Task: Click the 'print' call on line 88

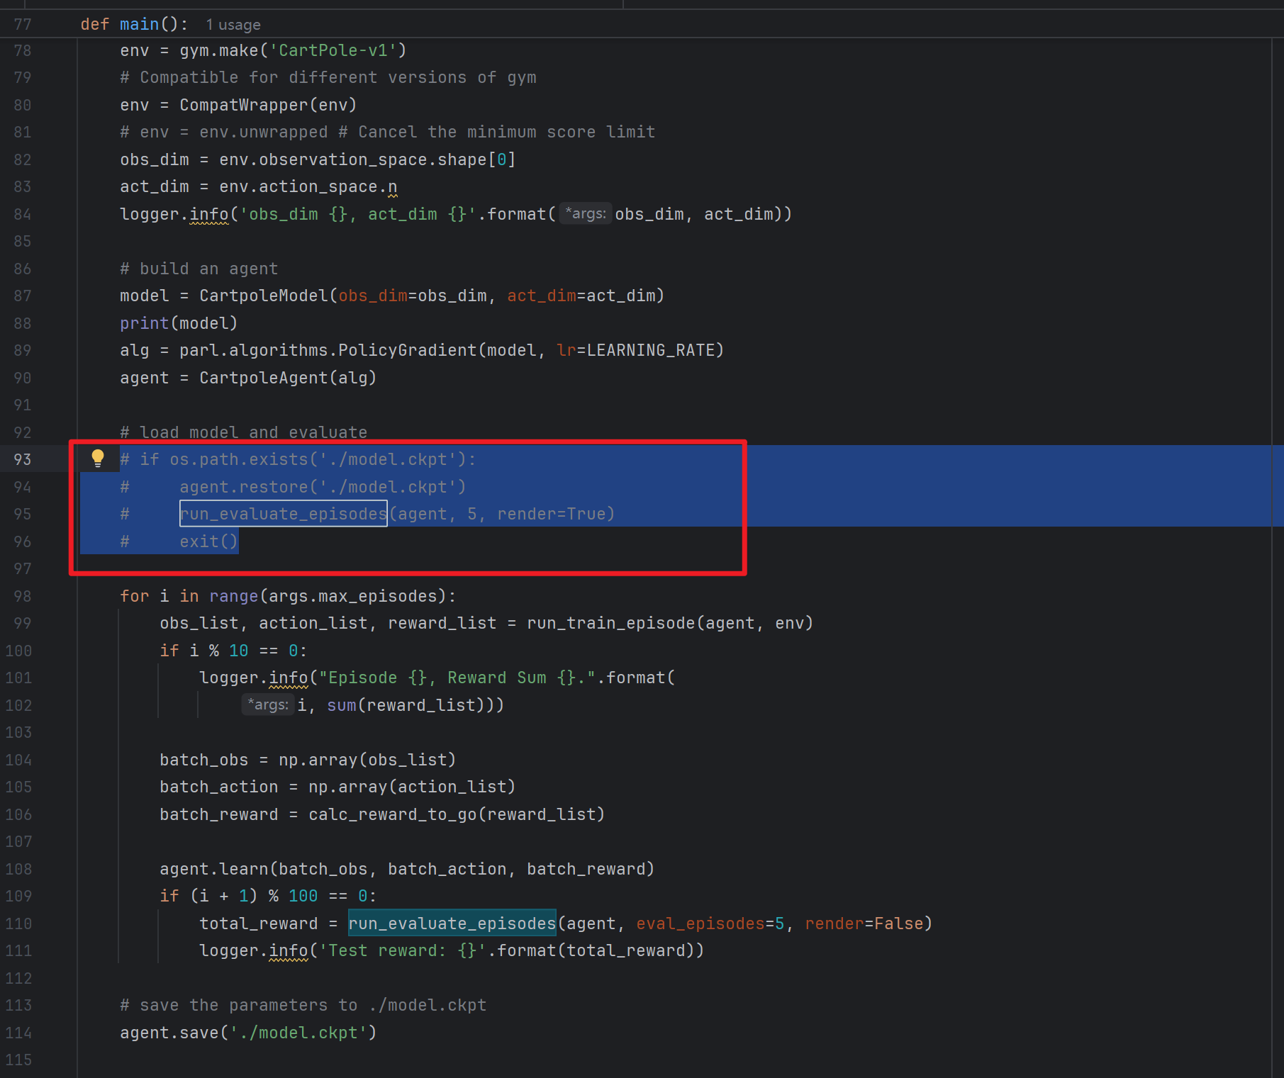Action: click(x=145, y=323)
